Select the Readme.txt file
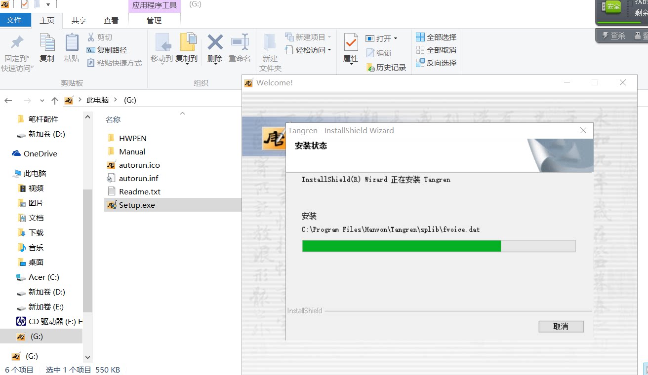 (134, 191)
